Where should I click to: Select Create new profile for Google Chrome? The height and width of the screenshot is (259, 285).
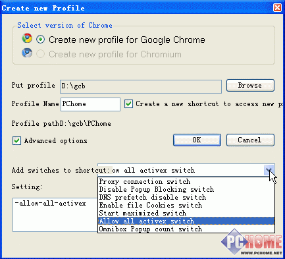41,40
